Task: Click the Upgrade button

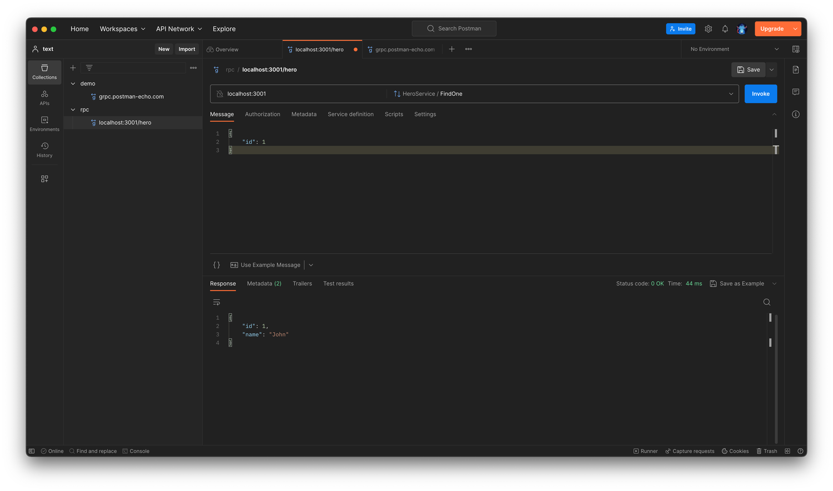Action: (x=772, y=29)
